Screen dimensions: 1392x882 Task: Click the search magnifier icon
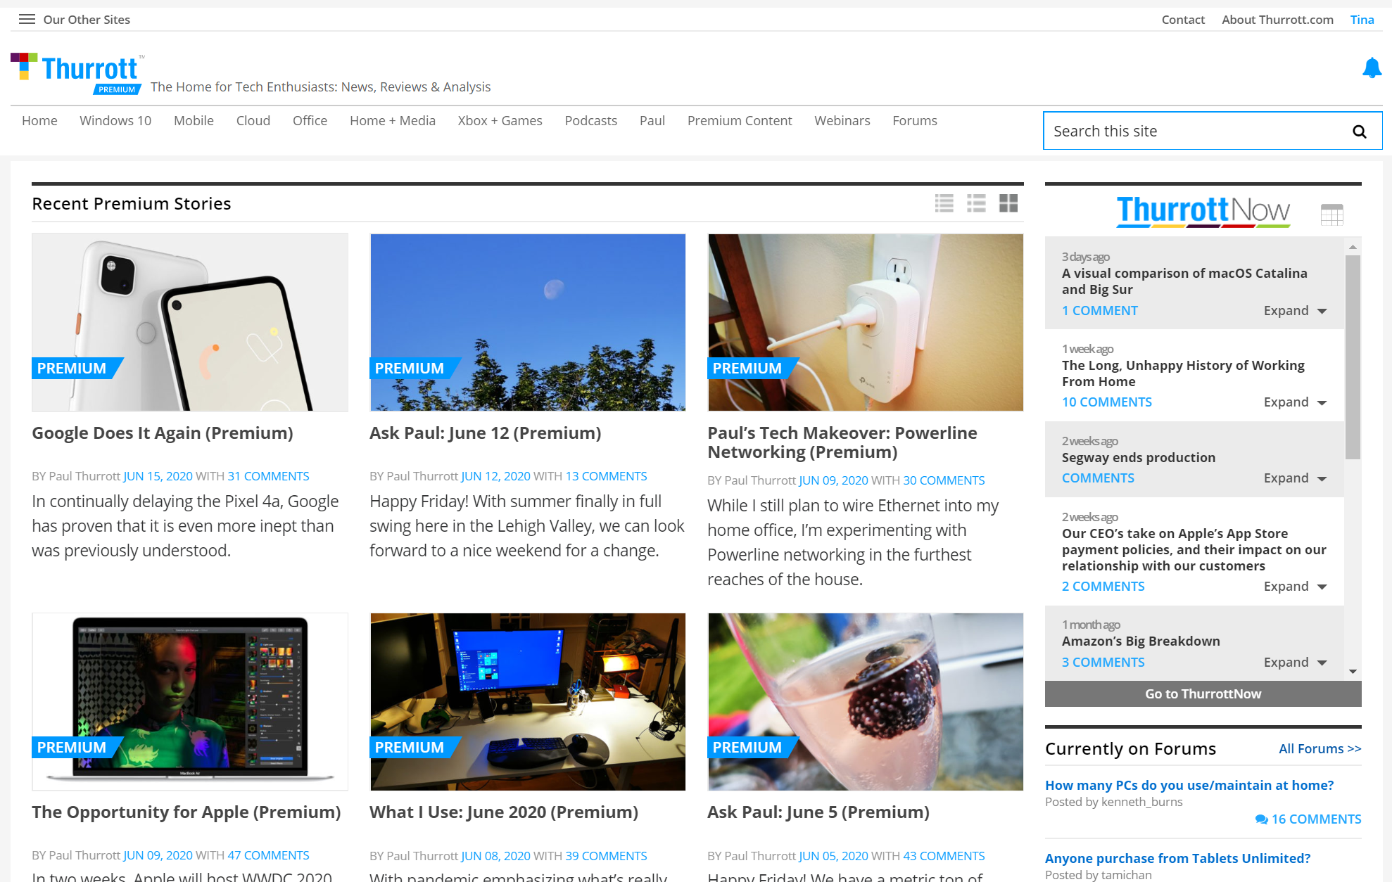[1360, 132]
